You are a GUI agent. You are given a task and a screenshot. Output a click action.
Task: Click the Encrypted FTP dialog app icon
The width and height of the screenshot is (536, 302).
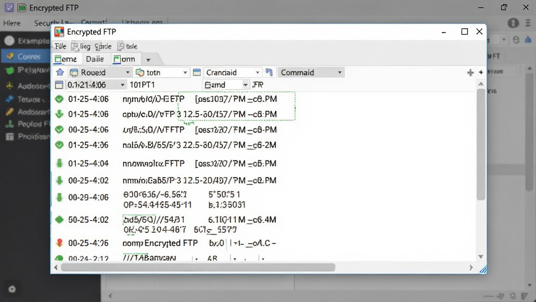pos(59,32)
